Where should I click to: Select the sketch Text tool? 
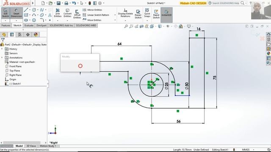coord(50,15)
